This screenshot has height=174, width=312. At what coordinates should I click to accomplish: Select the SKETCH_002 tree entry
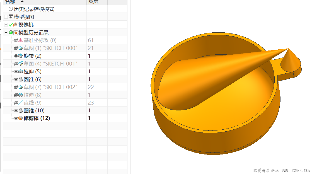click(50, 87)
